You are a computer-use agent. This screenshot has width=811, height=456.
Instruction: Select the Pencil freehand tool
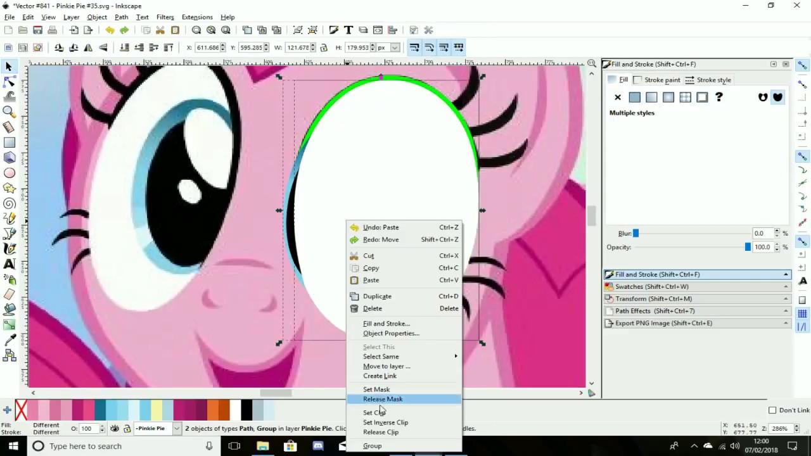pyautogui.click(x=9, y=218)
